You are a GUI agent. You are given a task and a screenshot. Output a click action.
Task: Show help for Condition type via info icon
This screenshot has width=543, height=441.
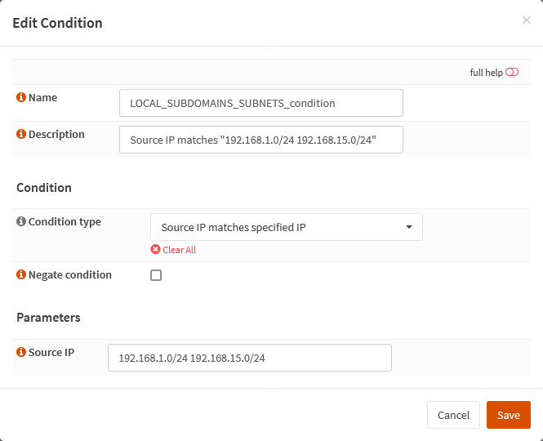pos(21,222)
